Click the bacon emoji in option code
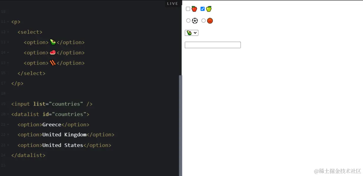Image resolution: width=363 pixels, height=176 pixels. click(x=53, y=63)
